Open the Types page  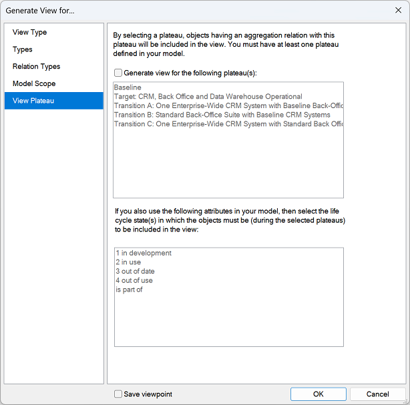tap(23, 49)
